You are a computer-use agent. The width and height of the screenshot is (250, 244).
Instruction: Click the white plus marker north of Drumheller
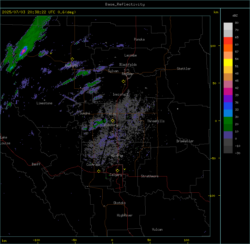coord(177,109)
